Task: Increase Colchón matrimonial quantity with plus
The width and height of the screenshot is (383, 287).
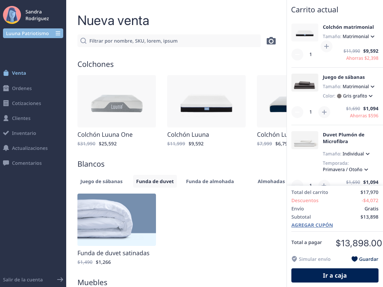Action: point(326,46)
